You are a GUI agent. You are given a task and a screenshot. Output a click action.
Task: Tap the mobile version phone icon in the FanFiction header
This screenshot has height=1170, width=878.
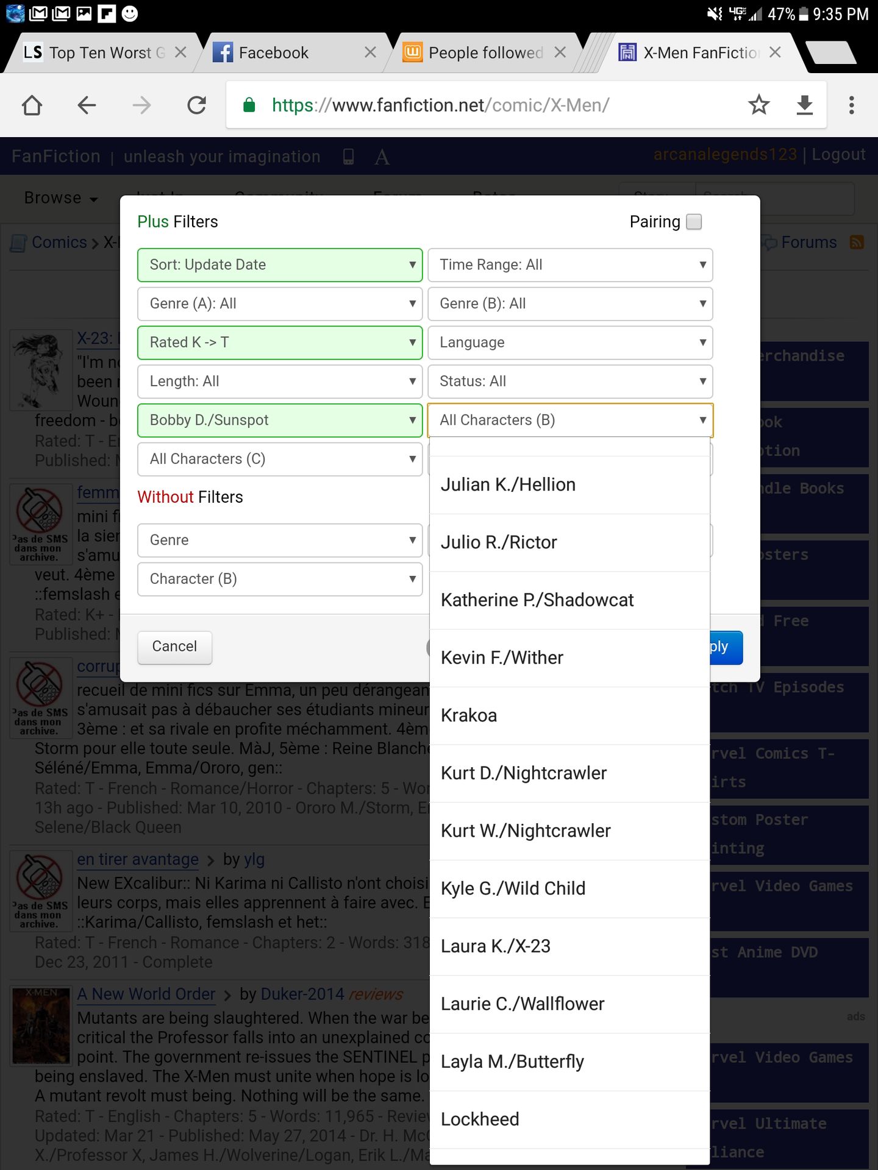(x=348, y=157)
